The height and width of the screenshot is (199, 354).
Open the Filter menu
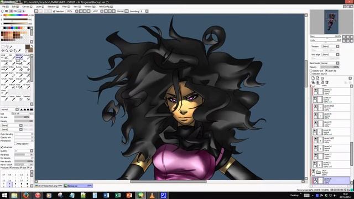click(66, 7)
